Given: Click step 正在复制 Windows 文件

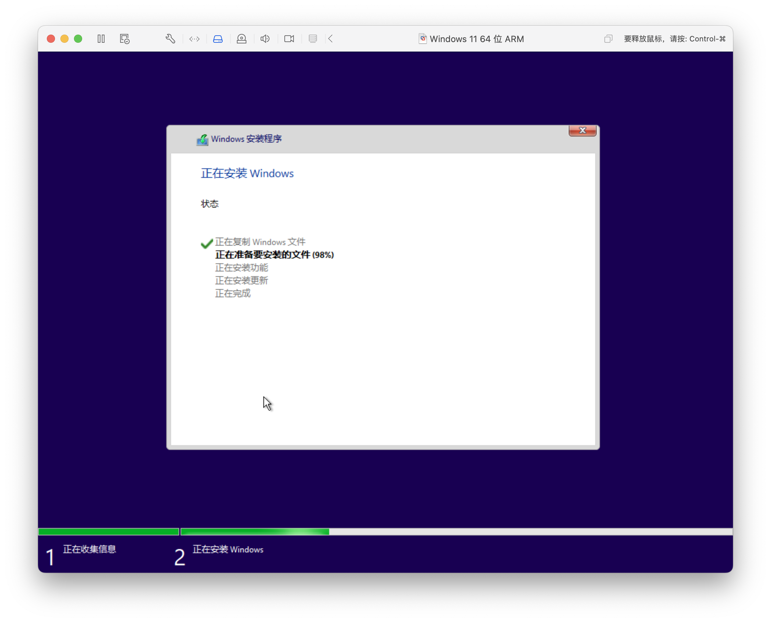Looking at the screenshot, I should (260, 242).
